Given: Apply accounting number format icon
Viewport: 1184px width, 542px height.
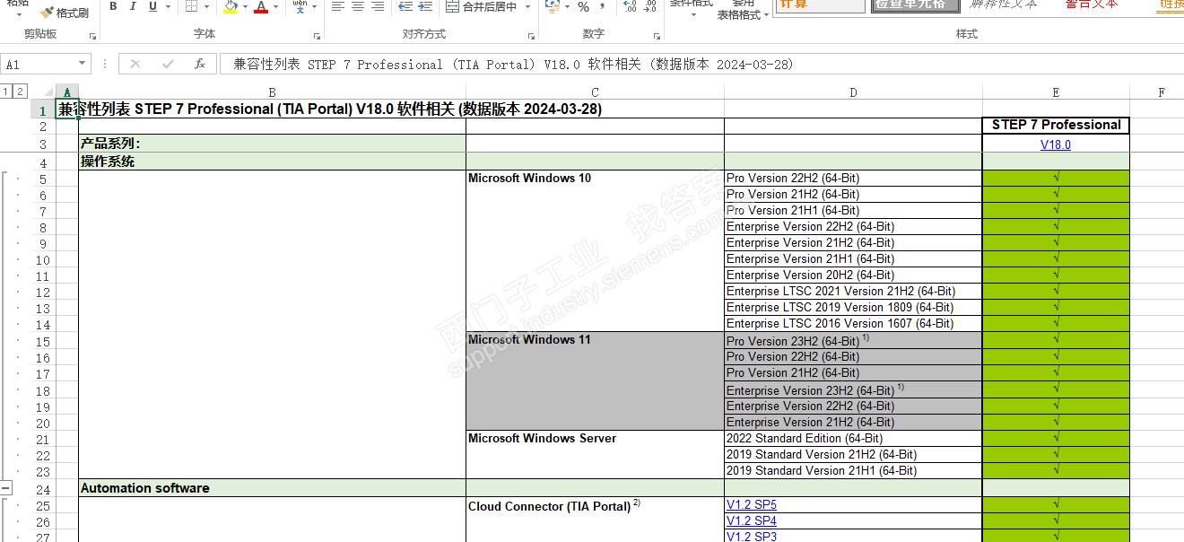Looking at the screenshot, I should (551, 6).
